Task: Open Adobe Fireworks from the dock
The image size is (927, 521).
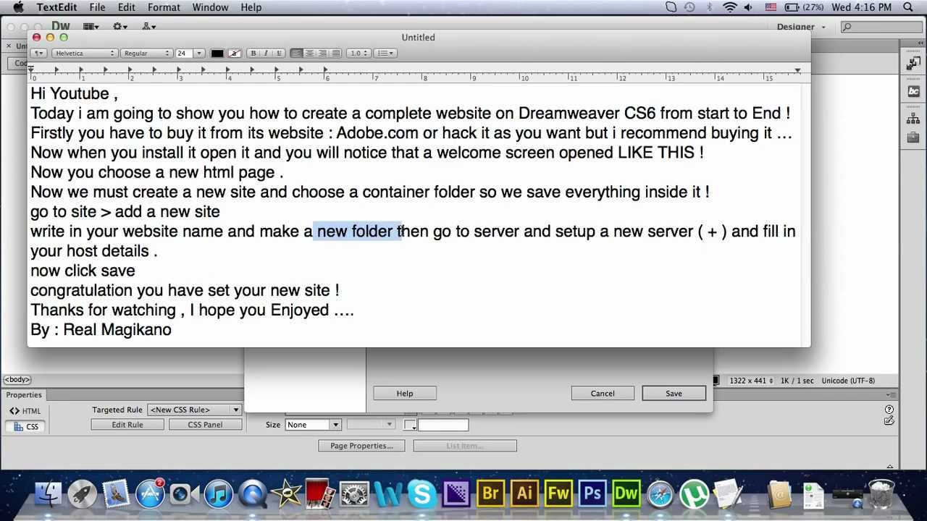Action: tap(558, 494)
